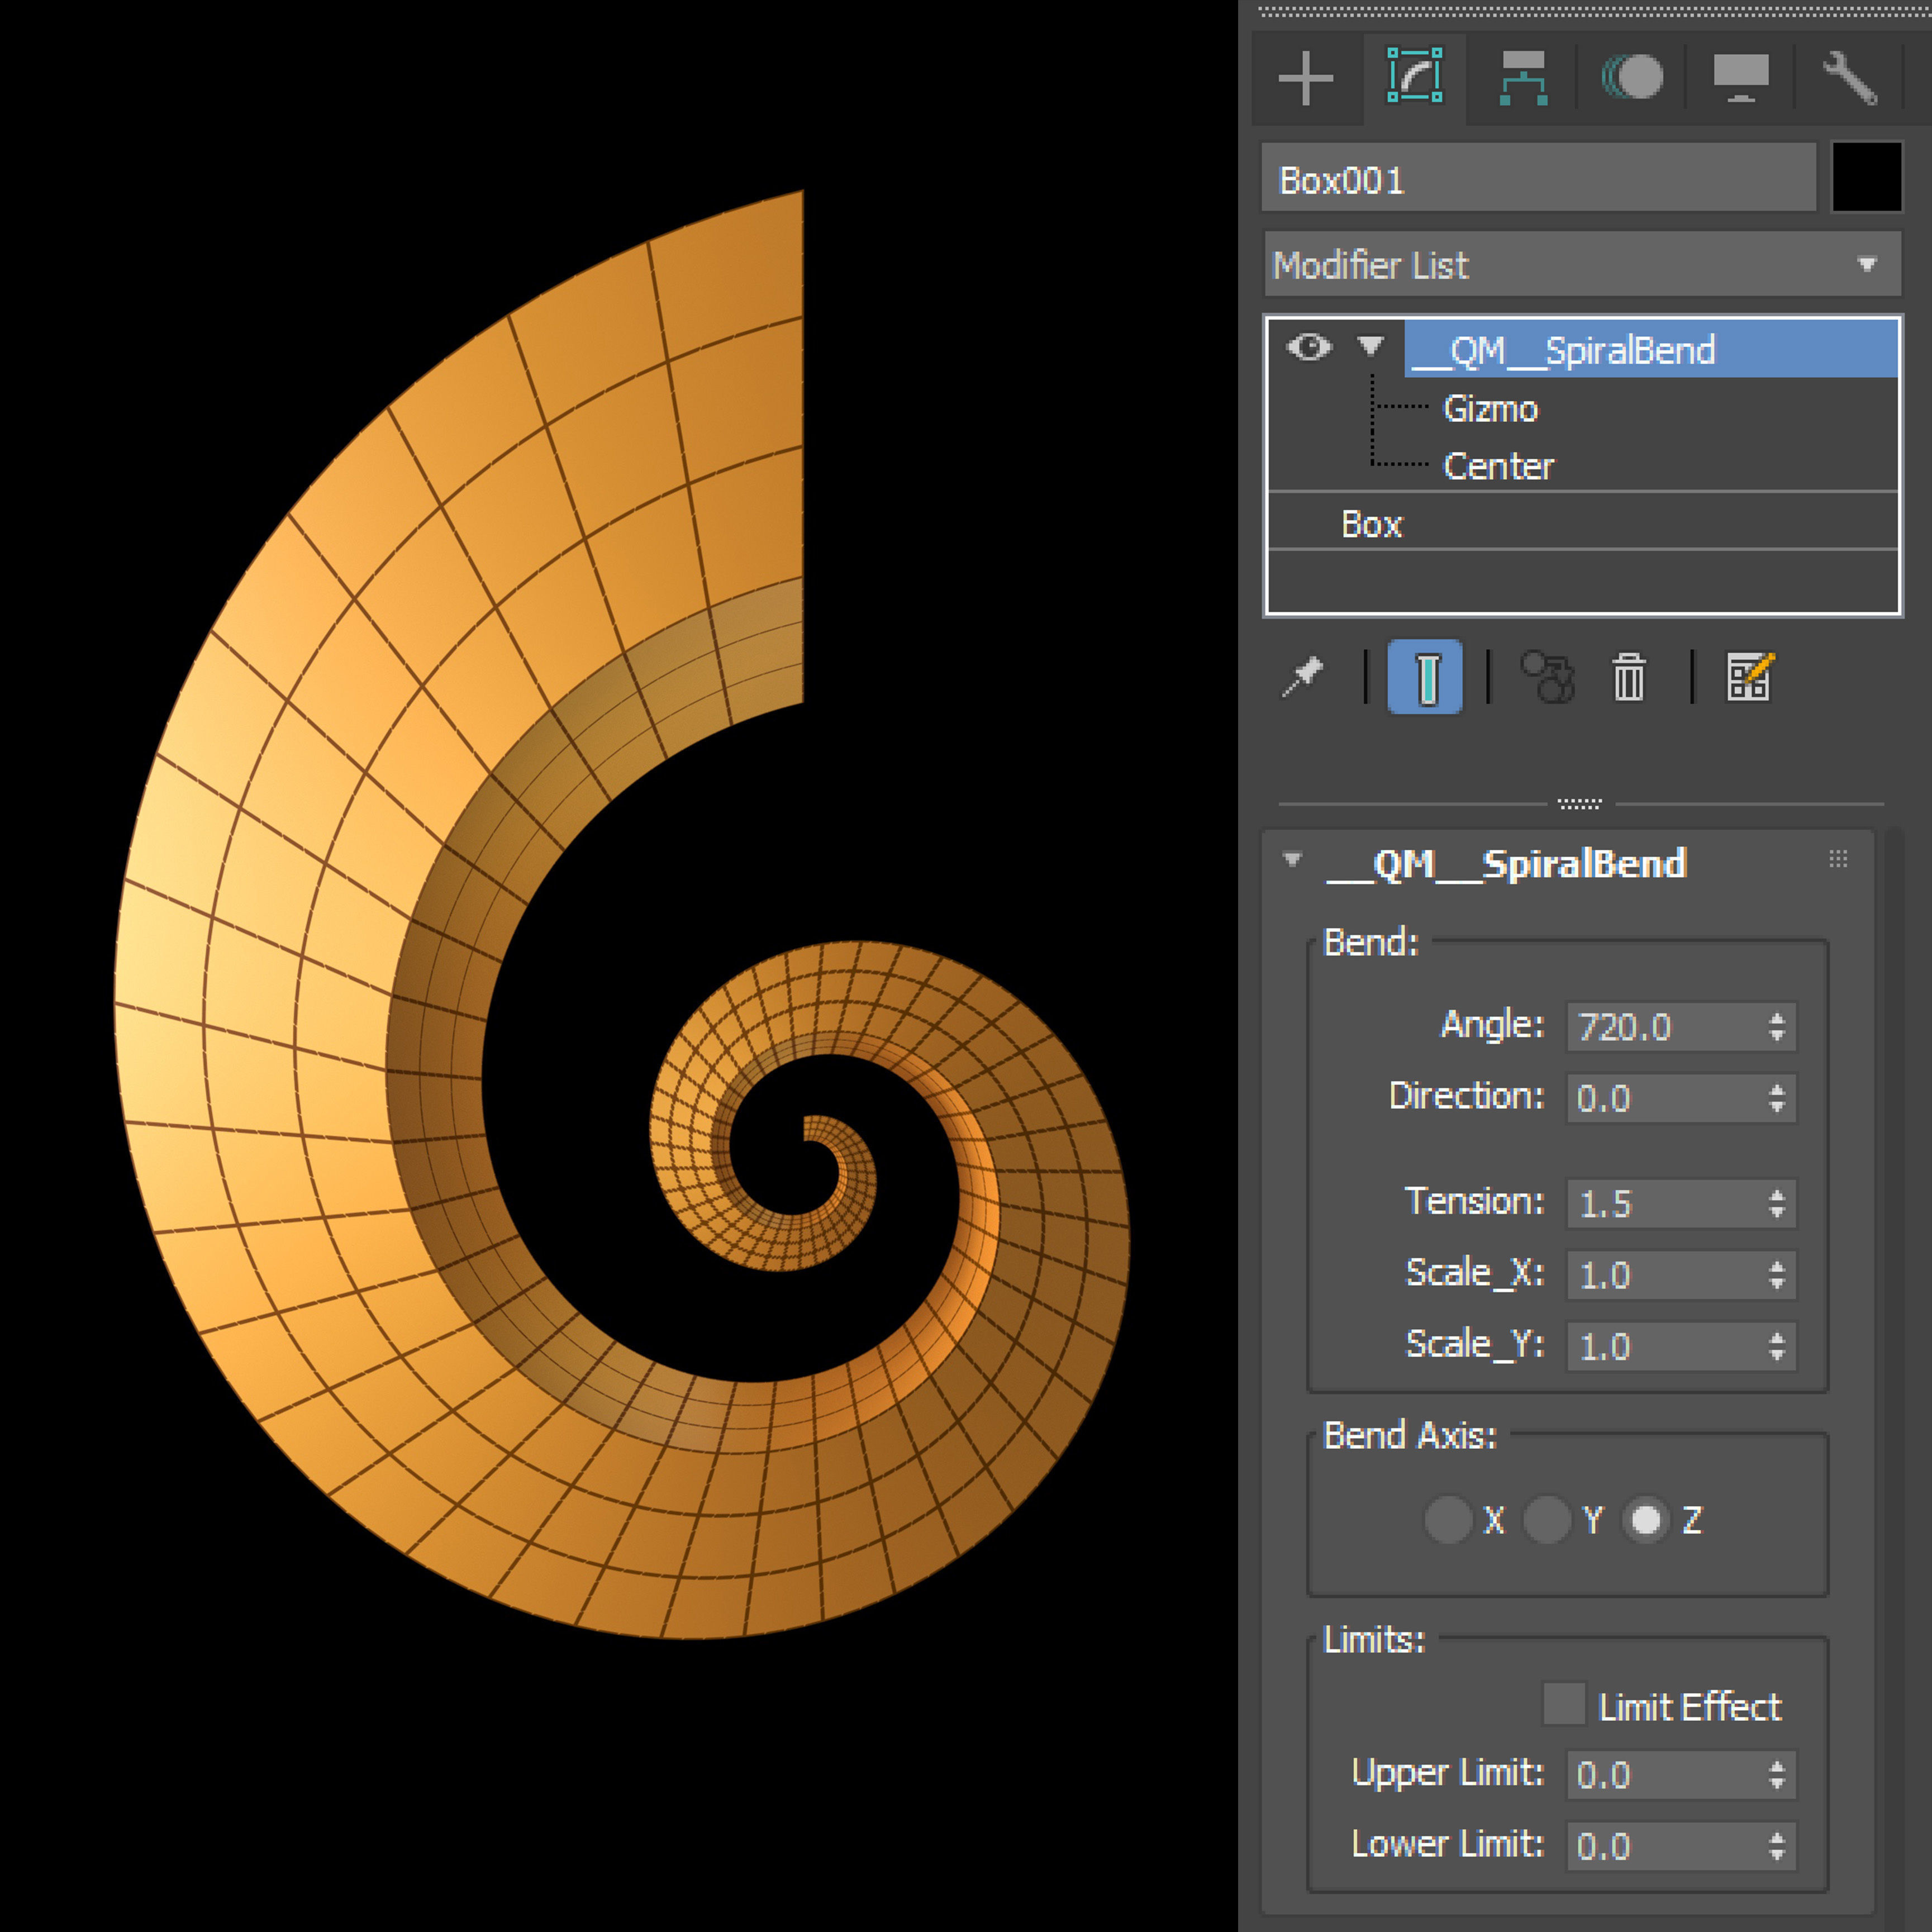Click the Tension spinner arrows

(x=1777, y=1203)
